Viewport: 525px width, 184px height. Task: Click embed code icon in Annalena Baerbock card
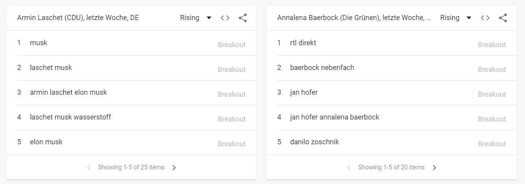pyautogui.click(x=485, y=18)
